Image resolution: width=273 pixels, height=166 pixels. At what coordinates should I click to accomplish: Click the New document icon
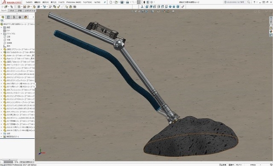pyautogui.click(x=111, y=2)
